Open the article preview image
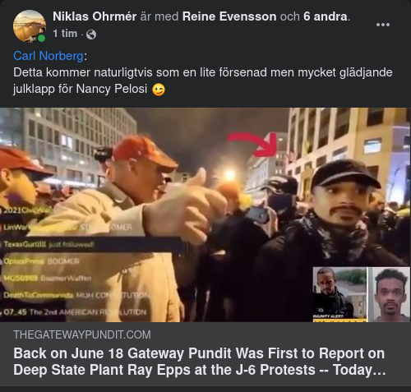The width and height of the screenshot is (411, 392). coord(205,214)
